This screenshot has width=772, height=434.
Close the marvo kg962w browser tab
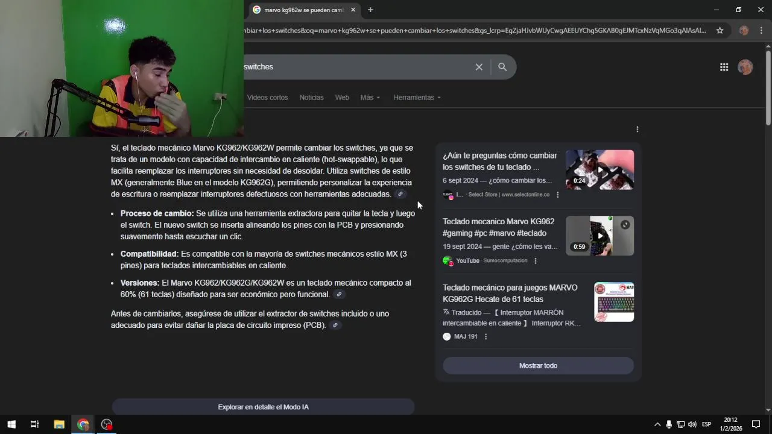(x=353, y=10)
